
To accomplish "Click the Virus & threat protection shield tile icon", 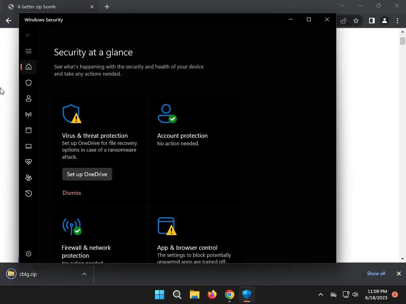I will coord(72,114).
